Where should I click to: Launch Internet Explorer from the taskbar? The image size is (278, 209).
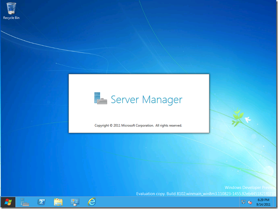(x=92, y=202)
